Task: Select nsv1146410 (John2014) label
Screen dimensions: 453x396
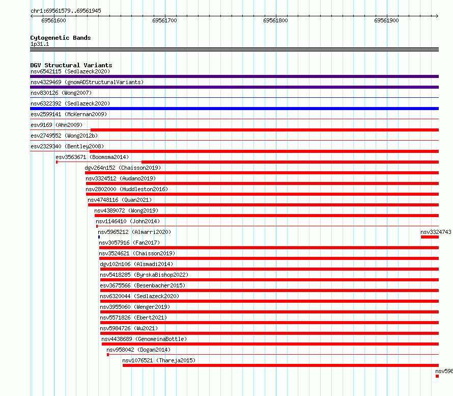Action: [128, 221]
